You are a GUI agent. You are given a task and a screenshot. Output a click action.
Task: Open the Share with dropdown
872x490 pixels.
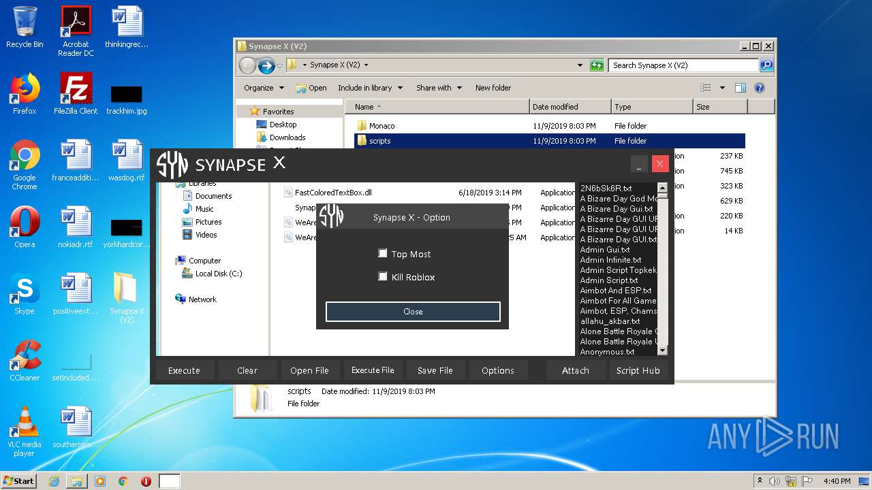tap(439, 88)
